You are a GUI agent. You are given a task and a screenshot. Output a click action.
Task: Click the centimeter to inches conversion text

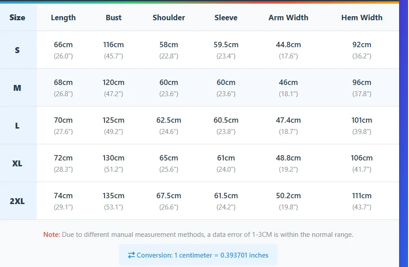tap(202, 255)
